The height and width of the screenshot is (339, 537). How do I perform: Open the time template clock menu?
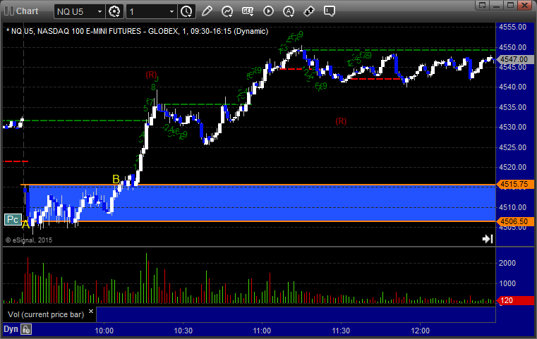187,11
